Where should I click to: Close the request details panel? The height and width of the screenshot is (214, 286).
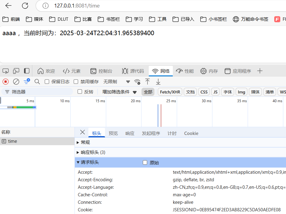point(82,132)
